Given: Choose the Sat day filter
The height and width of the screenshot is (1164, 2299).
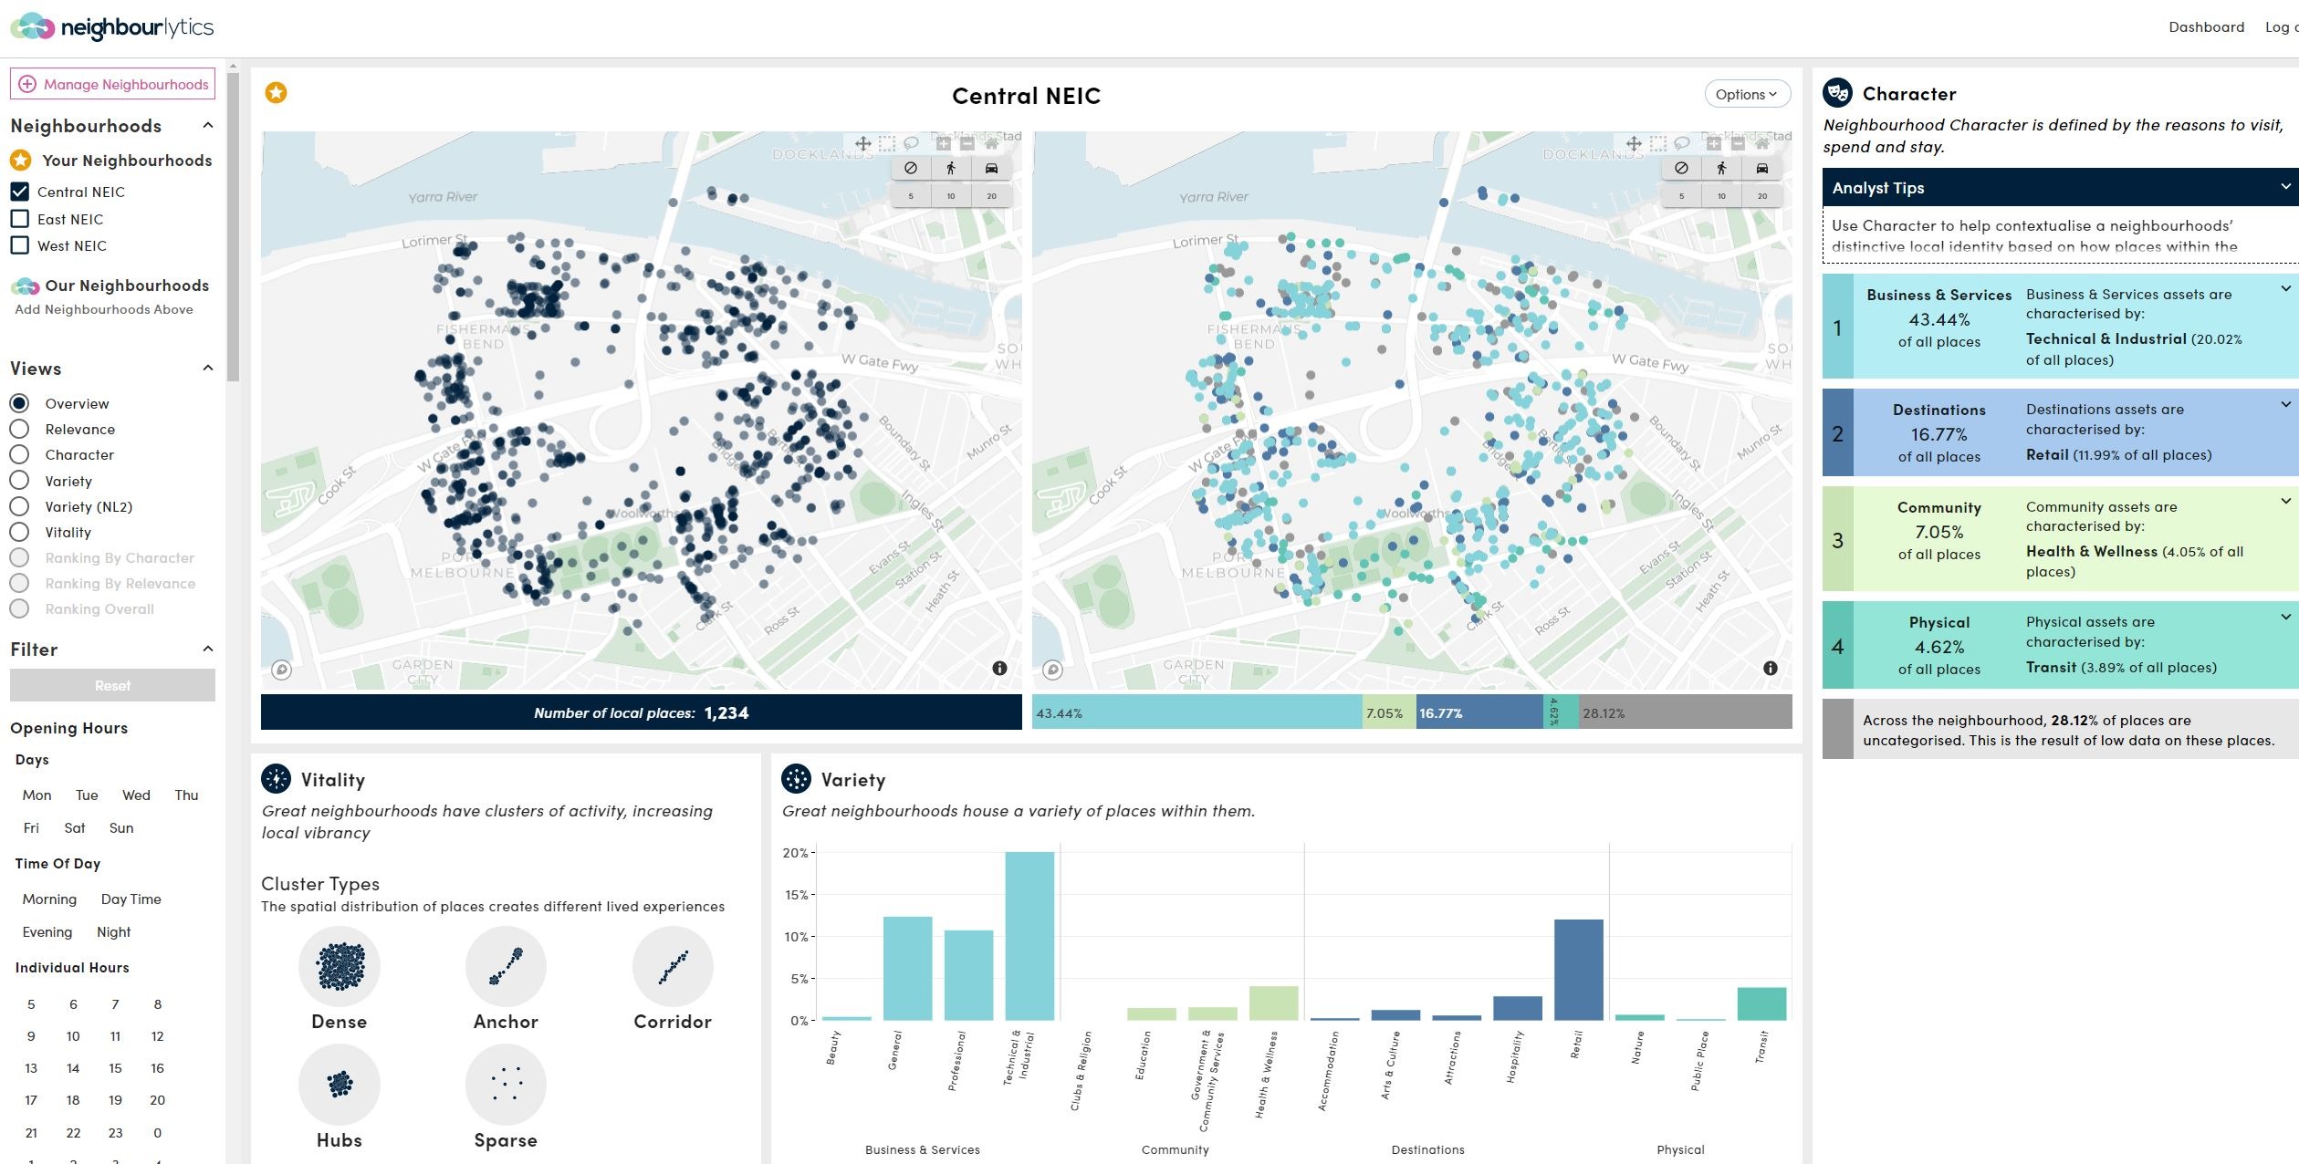Looking at the screenshot, I should [75, 828].
